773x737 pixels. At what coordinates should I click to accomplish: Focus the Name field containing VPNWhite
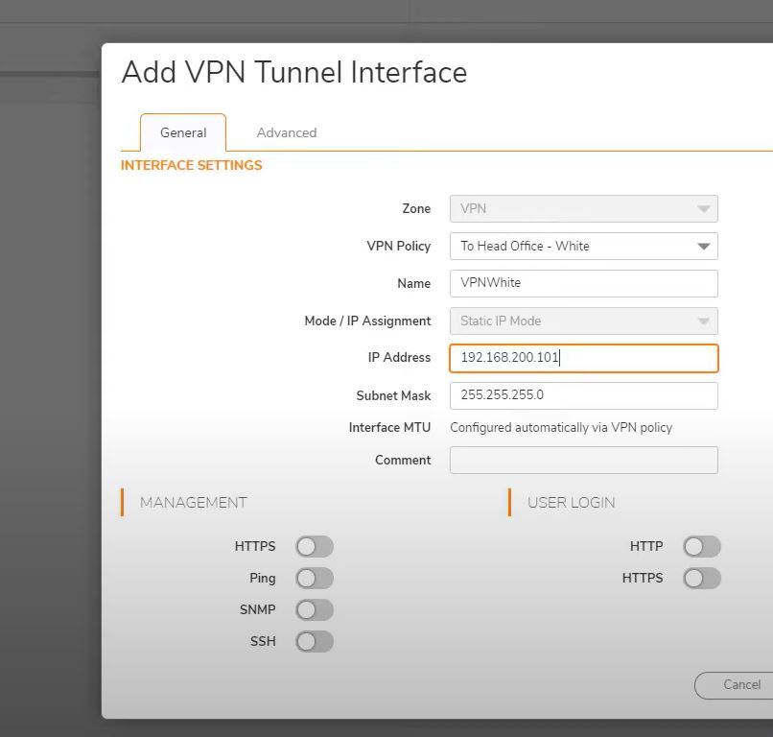point(583,283)
